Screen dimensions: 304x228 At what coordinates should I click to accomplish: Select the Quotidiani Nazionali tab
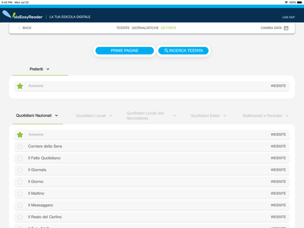(34, 116)
